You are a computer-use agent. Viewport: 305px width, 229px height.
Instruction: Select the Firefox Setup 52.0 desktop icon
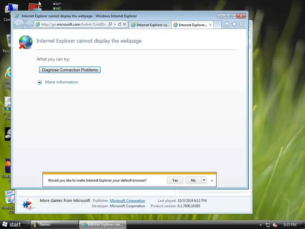8,202
